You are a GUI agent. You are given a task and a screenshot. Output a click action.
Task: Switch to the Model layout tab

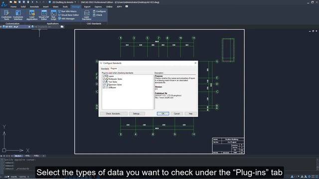pos(18,156)
